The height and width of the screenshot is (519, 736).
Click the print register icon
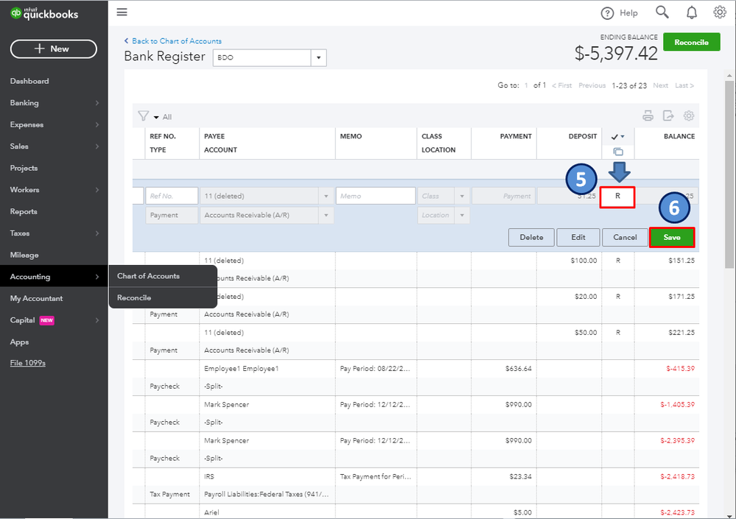648,116
